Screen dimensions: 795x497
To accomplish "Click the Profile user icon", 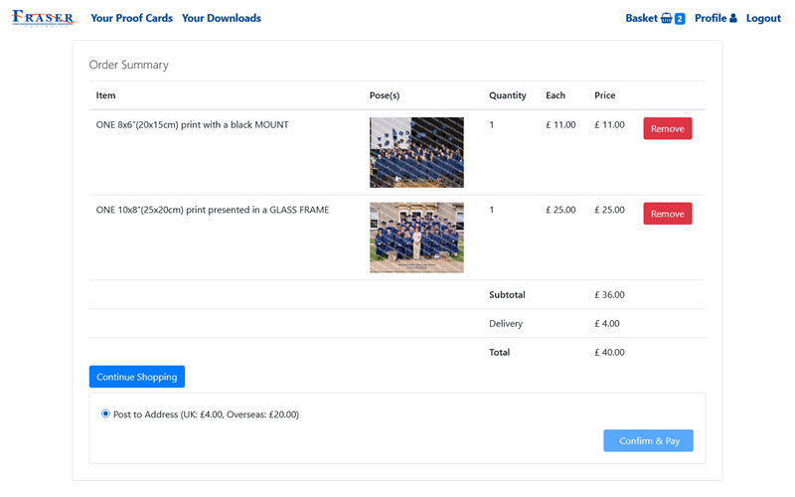I will 733,18.
